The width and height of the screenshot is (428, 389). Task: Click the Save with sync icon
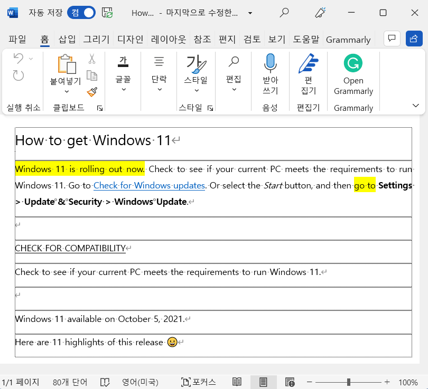coord(107,13)
